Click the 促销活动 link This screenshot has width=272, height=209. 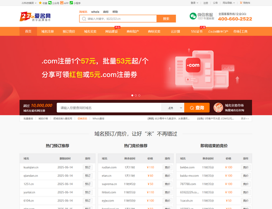(82, 119)
